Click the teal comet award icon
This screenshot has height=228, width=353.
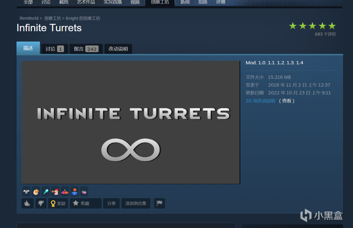coord(46,191)
